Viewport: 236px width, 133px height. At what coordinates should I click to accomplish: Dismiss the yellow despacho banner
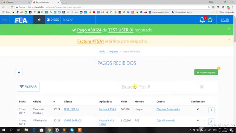click(x=229, y=40)
